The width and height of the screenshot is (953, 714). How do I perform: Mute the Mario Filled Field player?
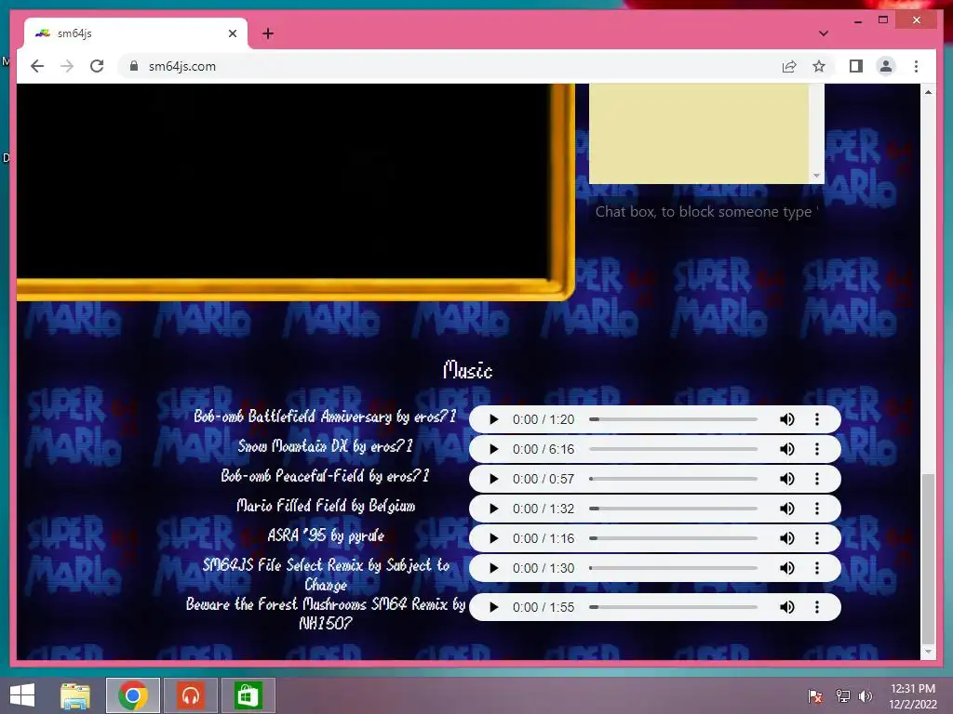click(x=787, y=509)
